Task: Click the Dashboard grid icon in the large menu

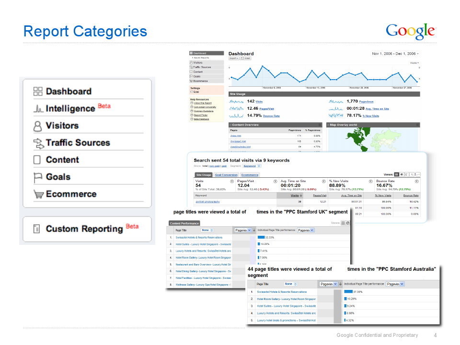Action: (37, 91)
